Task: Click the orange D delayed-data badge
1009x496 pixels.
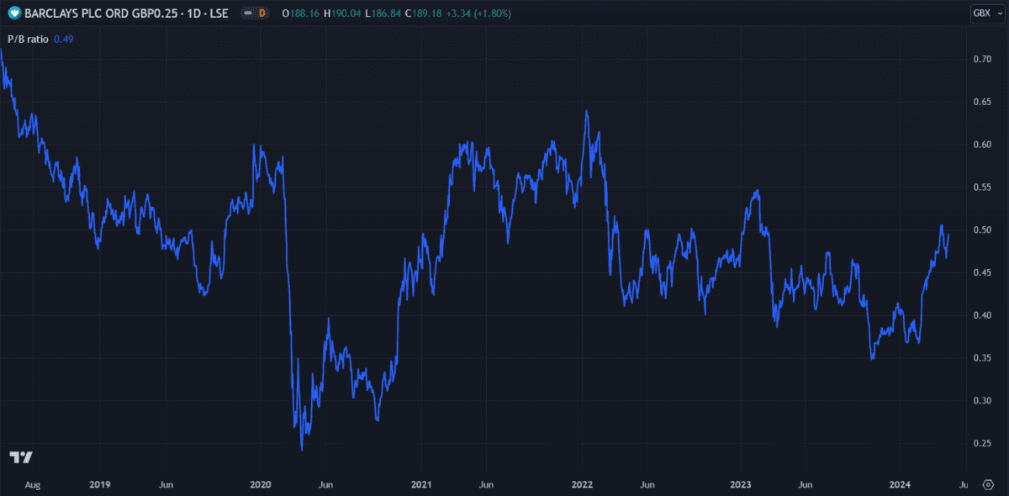Action: pos(261,13)
